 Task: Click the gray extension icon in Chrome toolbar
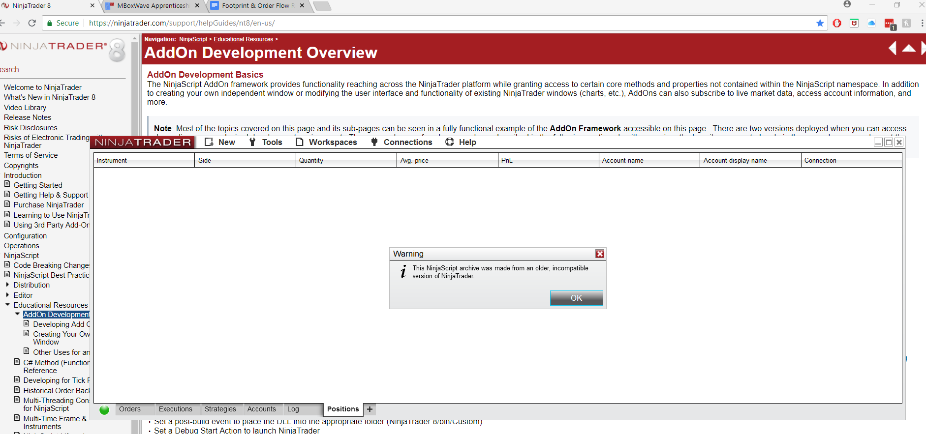(906, 23)
